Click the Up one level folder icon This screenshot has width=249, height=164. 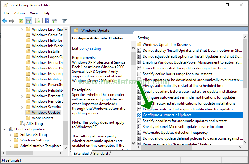click(x=21, y=21)
